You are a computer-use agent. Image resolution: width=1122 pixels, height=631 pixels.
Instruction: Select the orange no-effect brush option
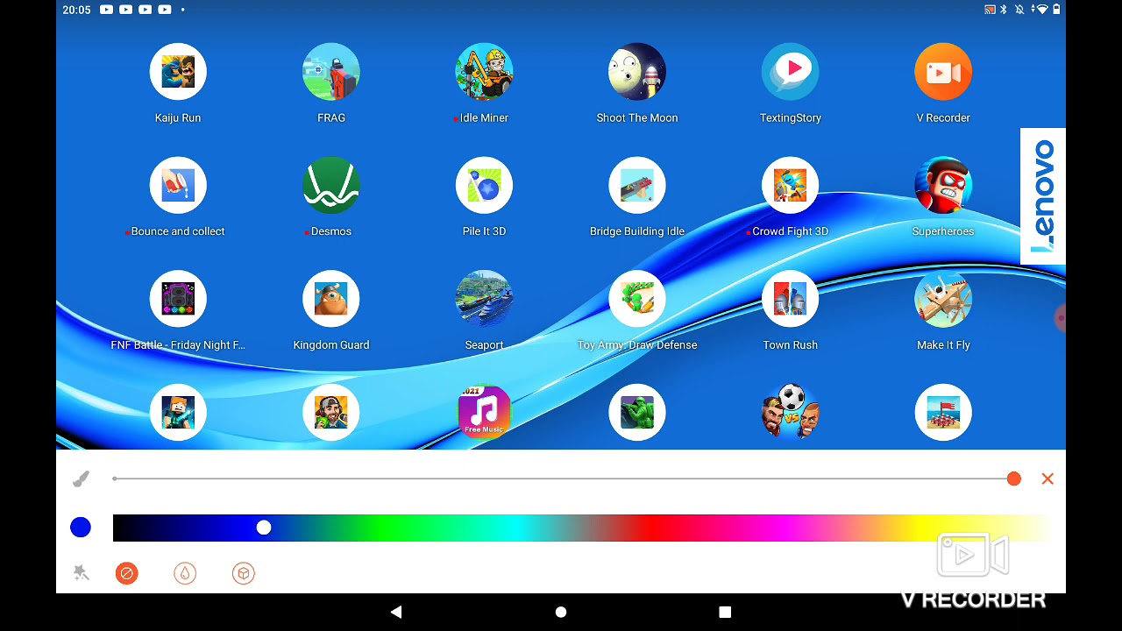tap(127, 573)
